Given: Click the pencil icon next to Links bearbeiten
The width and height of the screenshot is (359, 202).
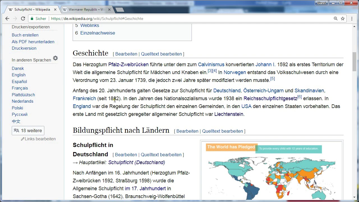Looking at the screenshot, I should (x=23, y=139).
